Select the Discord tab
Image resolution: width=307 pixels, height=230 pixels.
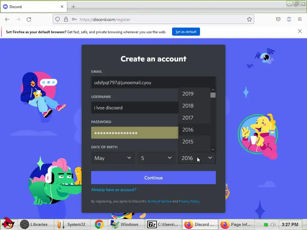click(34, 7)
